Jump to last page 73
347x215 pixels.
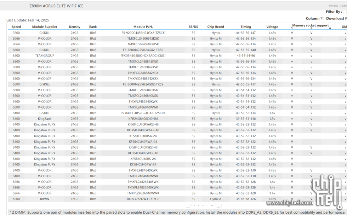click(x=212, y=205)
